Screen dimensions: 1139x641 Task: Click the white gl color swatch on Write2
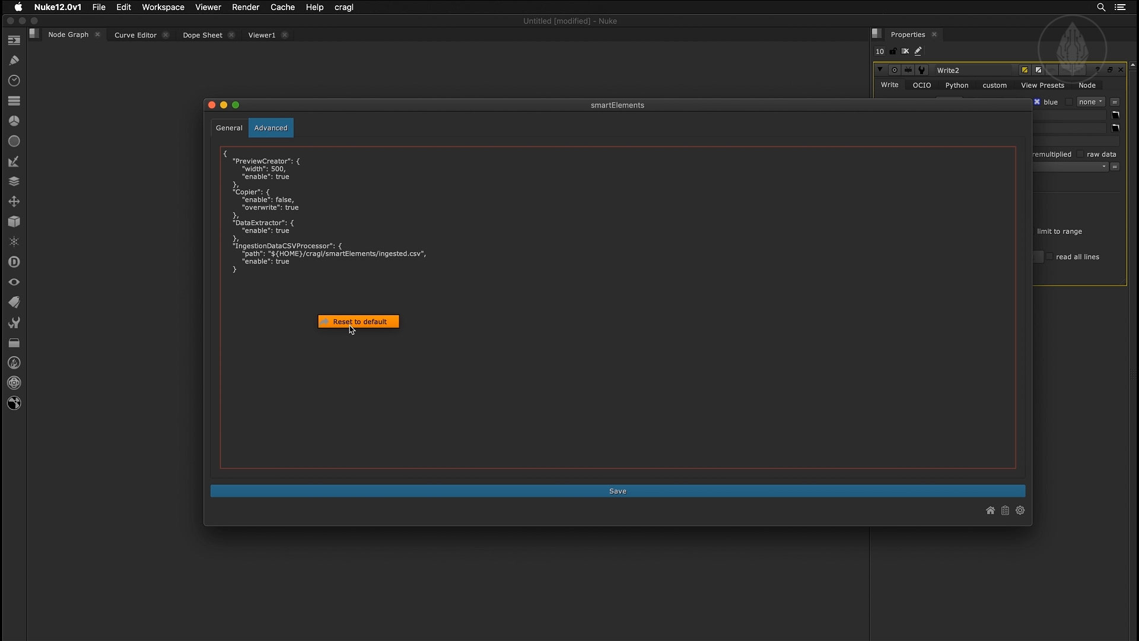tap(1038, 70)
